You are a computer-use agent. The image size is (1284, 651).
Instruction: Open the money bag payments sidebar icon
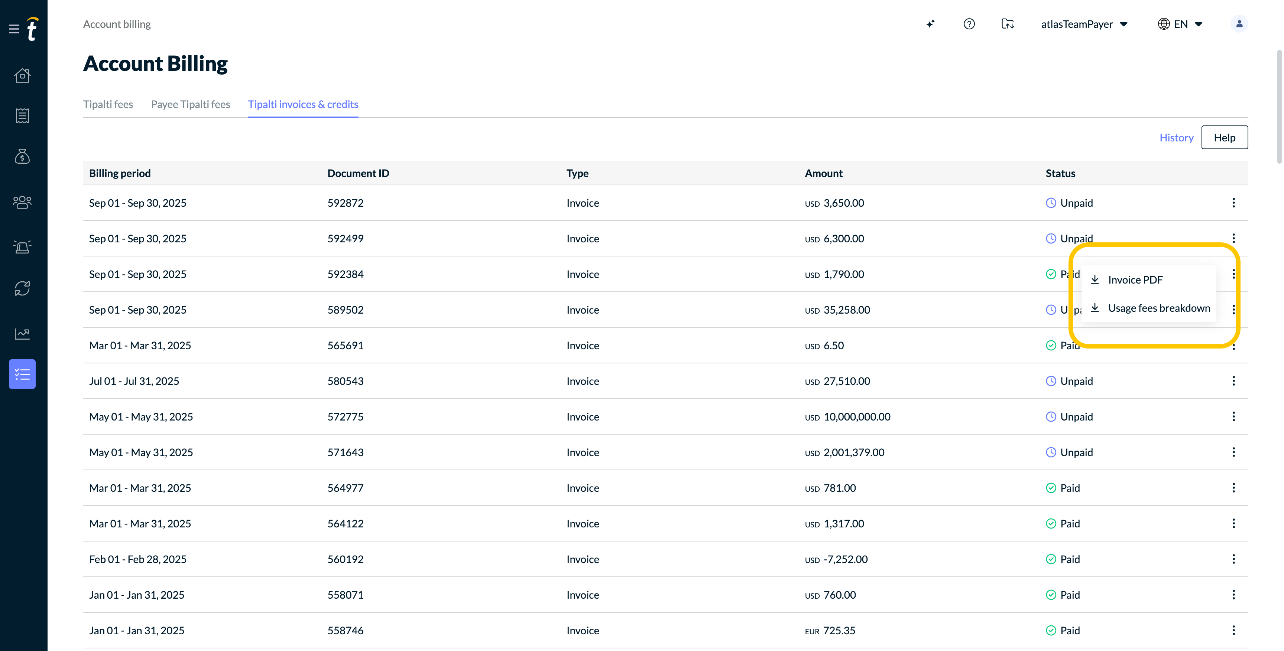[22, 156]
